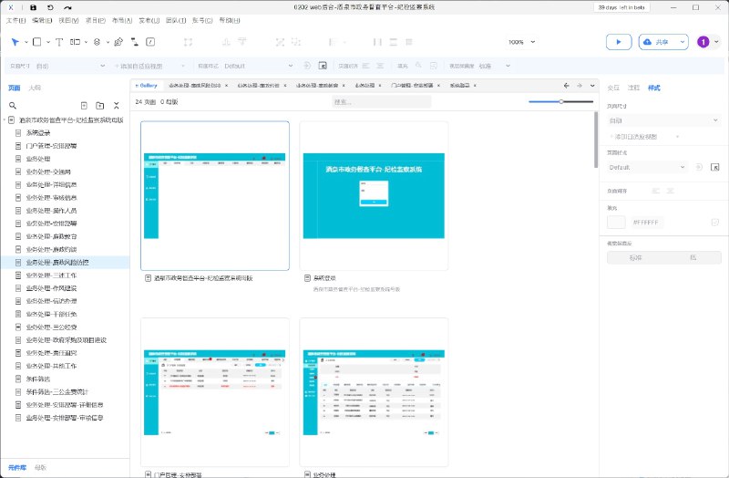
Task: Click the cloud Share button
Action: point(657,42)
